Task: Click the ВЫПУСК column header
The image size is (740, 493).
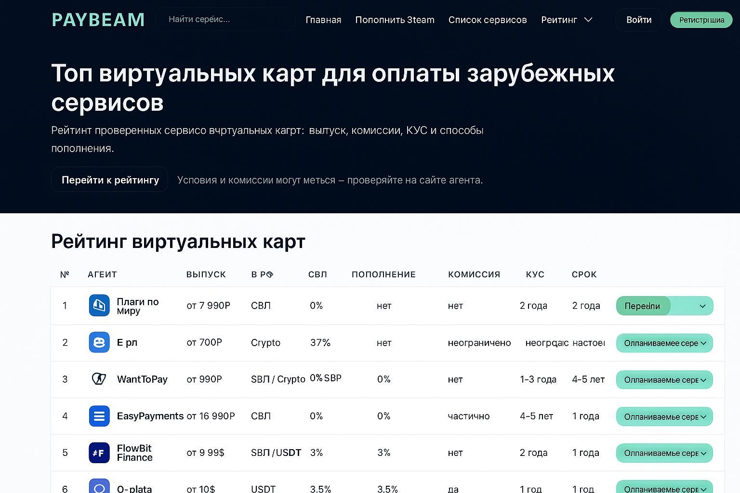Action: tap(206, 274)
